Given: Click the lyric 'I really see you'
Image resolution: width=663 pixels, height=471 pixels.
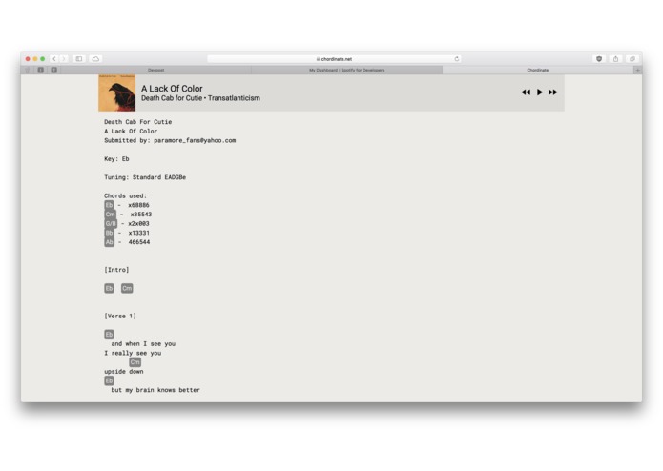Looking at the screenshot, I should coord(133,353).
